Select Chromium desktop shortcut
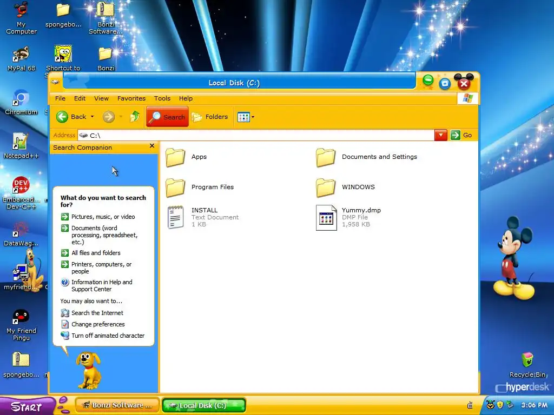 tap(21, 102)
